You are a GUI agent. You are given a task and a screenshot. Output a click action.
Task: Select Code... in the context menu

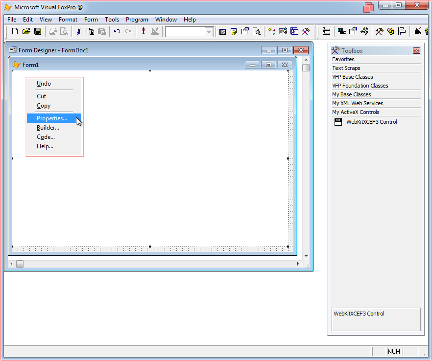[x=54, y=137]
